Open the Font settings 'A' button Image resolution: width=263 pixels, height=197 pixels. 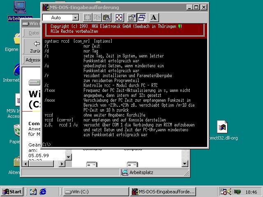coord(154,17)
